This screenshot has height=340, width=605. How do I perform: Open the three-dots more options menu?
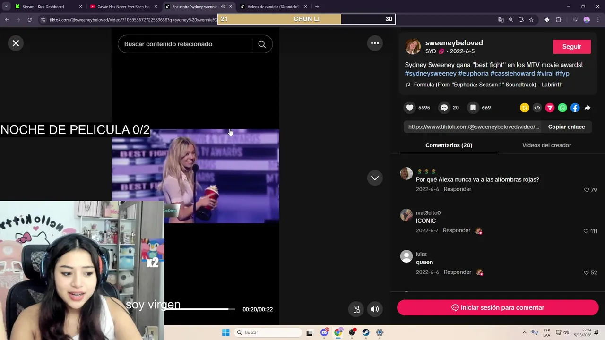click(x=375, y=43)
